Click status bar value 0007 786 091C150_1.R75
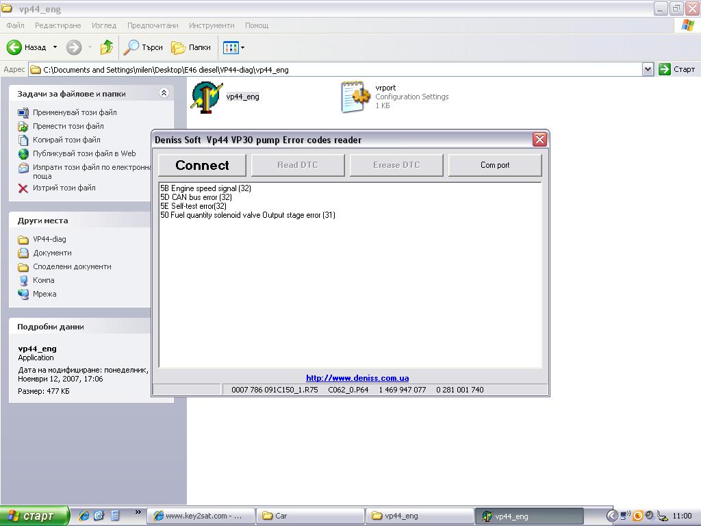The width and height of the screenshot is (701, 526). coord(275,390)
